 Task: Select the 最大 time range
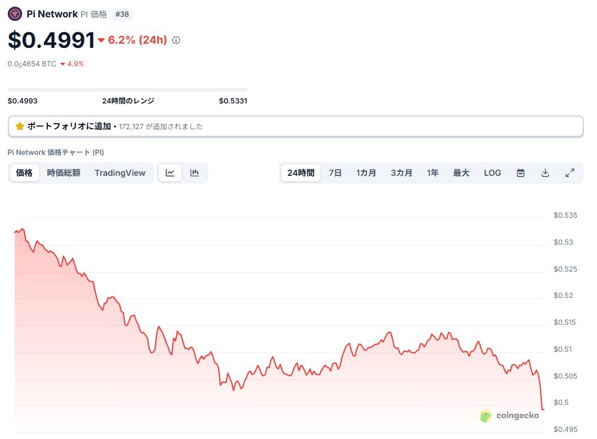click(x=461, y=173)
